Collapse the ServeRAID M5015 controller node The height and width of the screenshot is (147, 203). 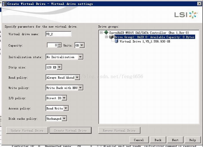101,33
